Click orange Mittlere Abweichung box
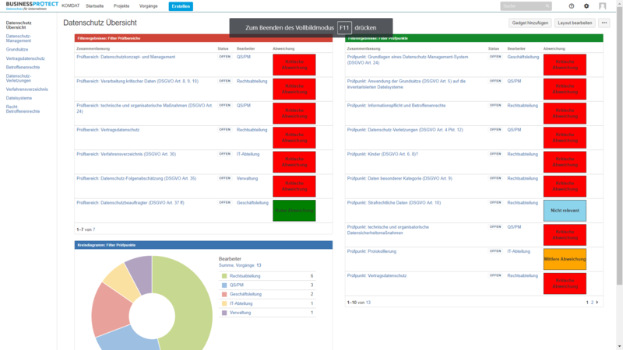This screenshot has height=350, width=623. [x=565, y=259]
